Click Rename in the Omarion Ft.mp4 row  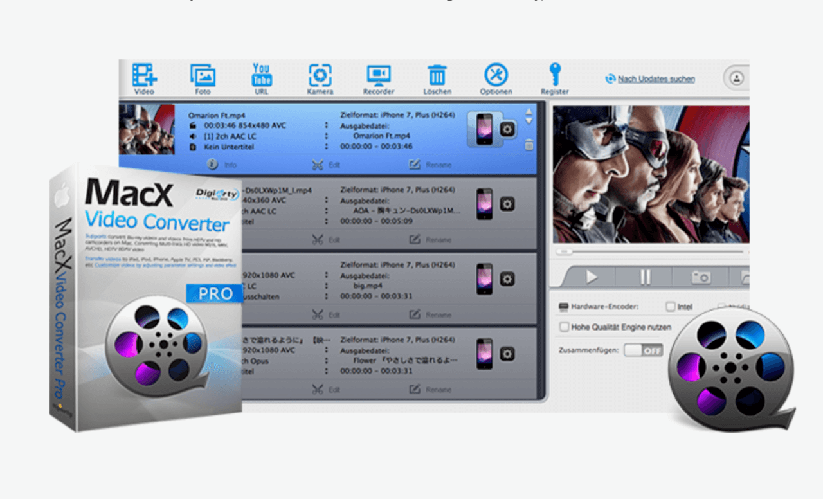(430, 165)
